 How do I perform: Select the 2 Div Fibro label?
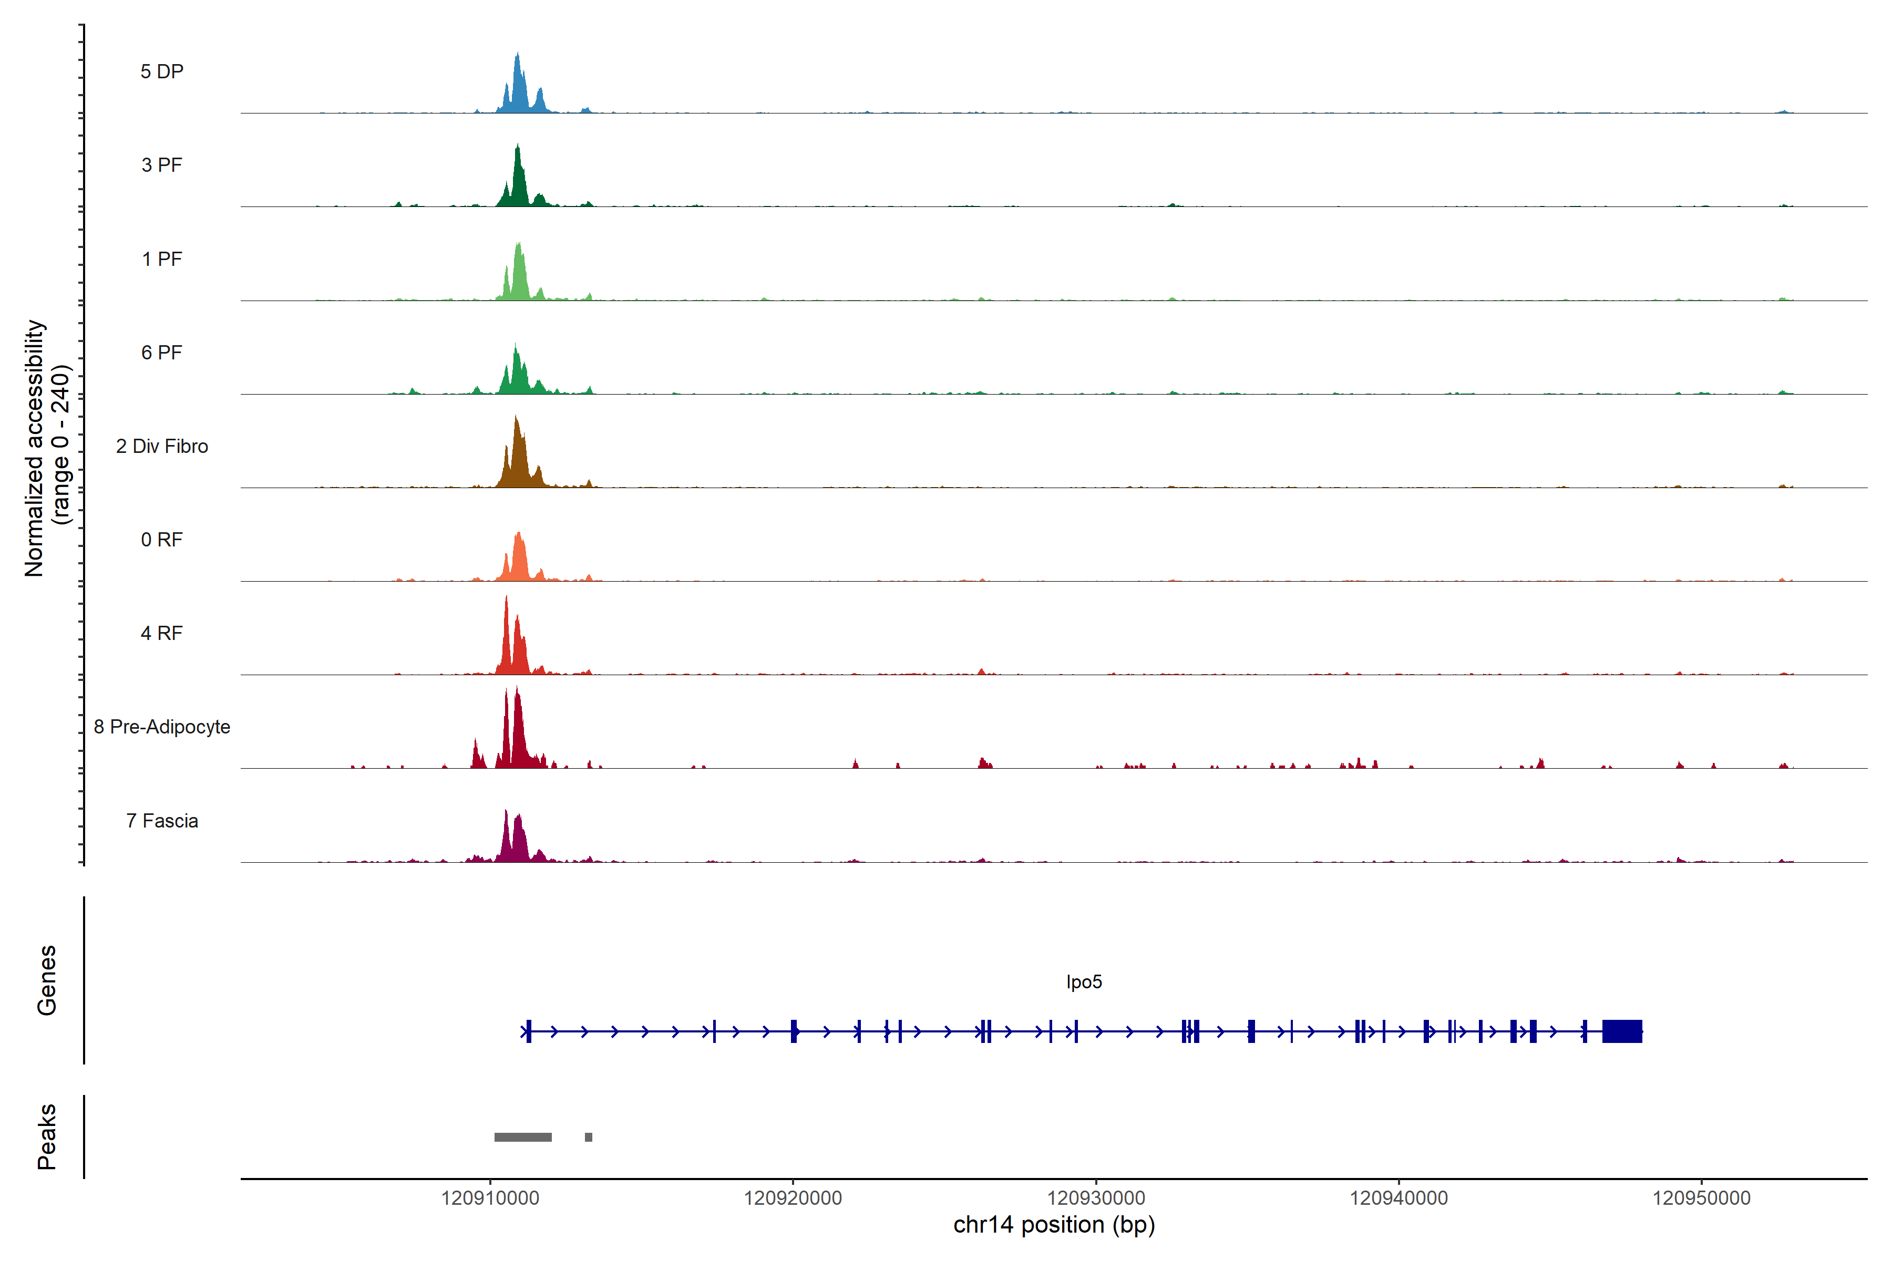click(162, 446)
